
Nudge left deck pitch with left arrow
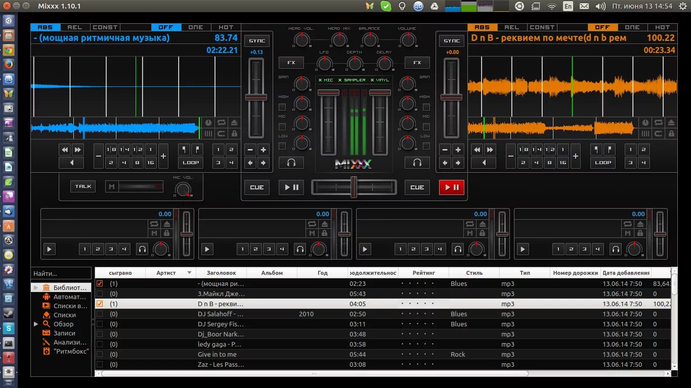click(x=250, y=163)
